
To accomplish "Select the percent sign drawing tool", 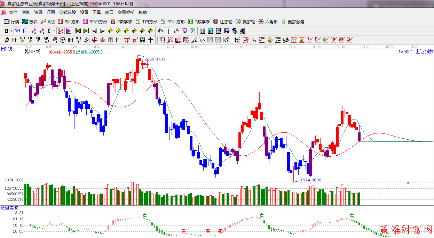I will tap(254, 40).
